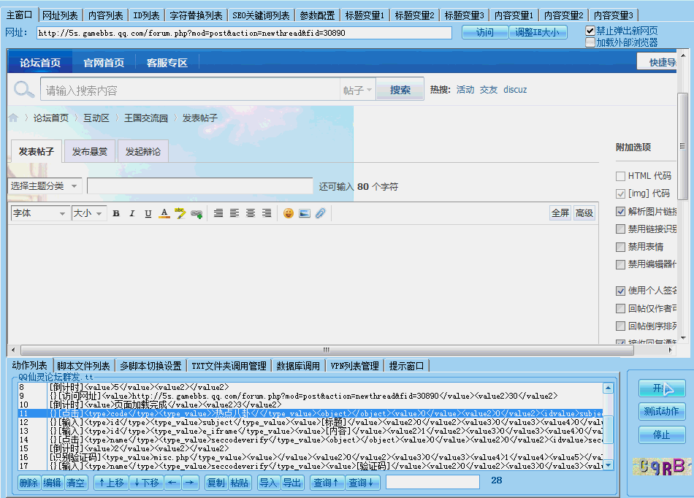Open the 选择主题分类 dropdown
The width and height of the screenshot is (694, 498).
click(x=45, y=186)
